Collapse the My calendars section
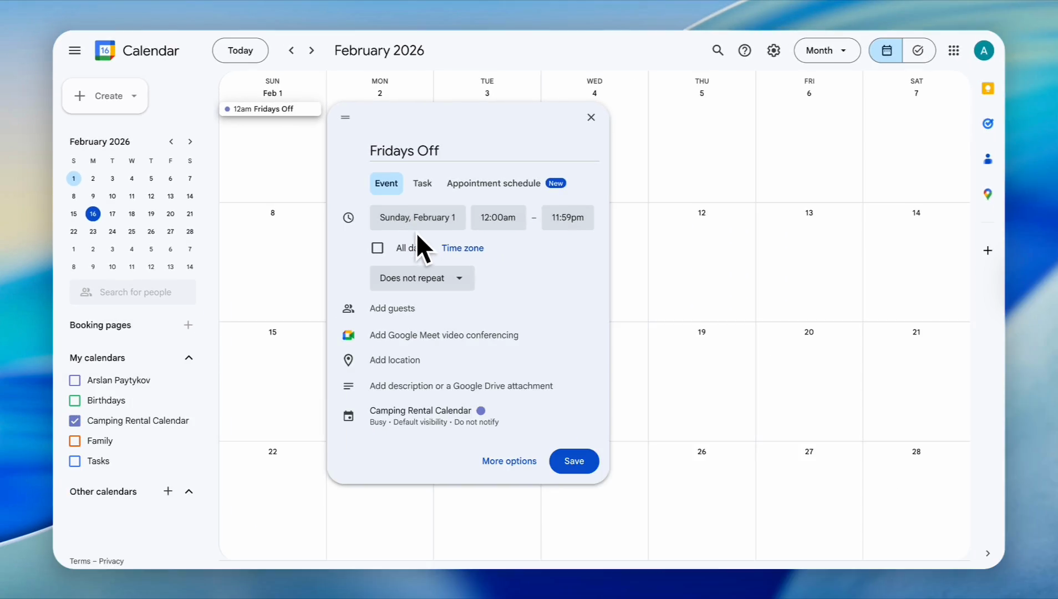 (x=189, y=358)
